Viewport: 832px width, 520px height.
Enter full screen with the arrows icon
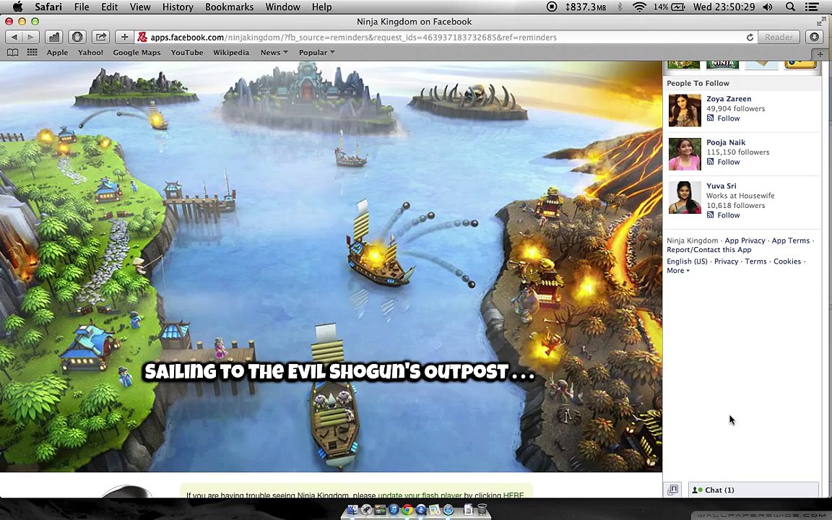(821, 21)
